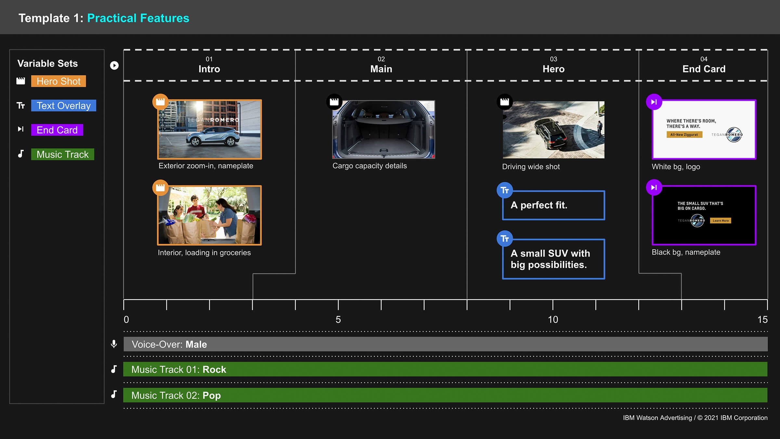Click the skip icon beside End Card label

[x=21, y=129]
